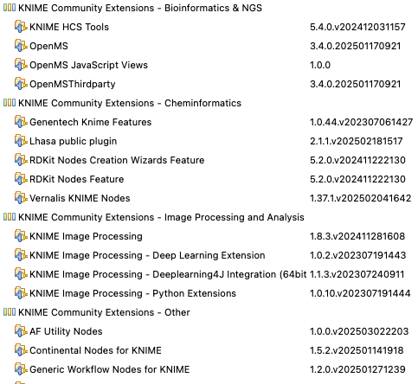
Task: Click the Bioinformatics & NGS category icon
Action: click(x=10, y=8)
